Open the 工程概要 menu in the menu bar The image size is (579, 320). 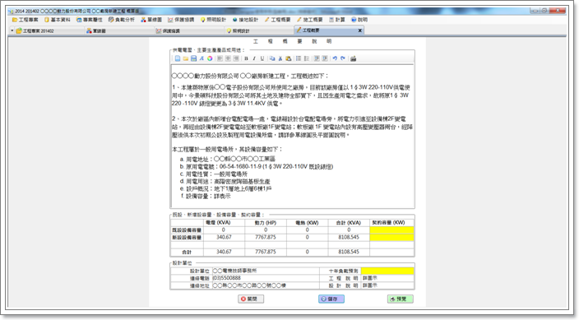point(277,20)
